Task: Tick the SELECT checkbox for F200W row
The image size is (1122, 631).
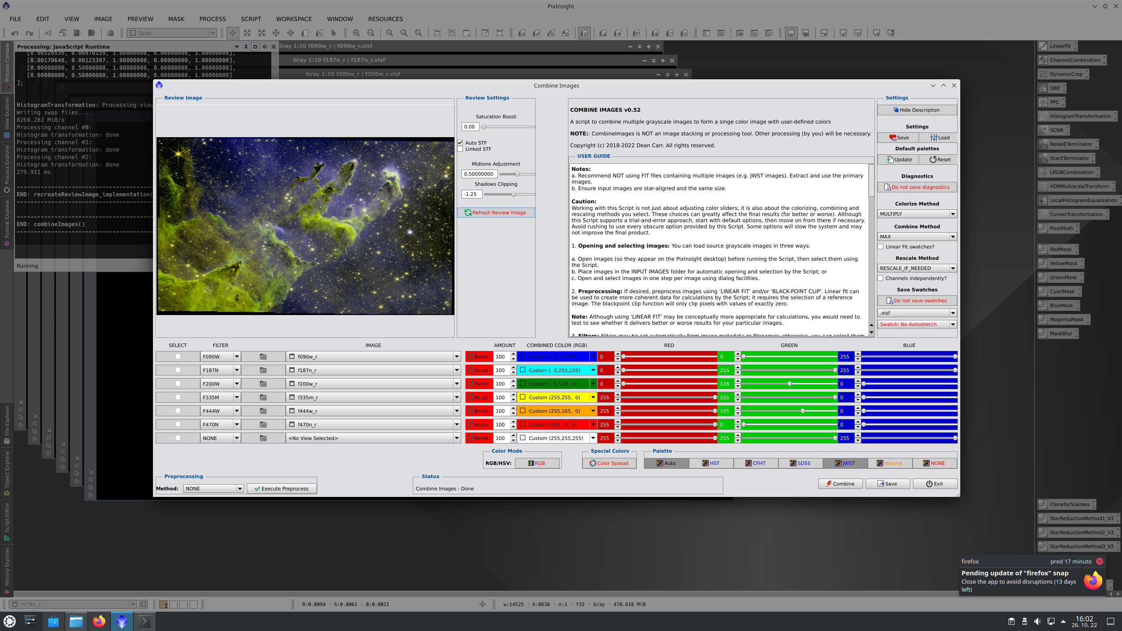Action: coord(178,384)
